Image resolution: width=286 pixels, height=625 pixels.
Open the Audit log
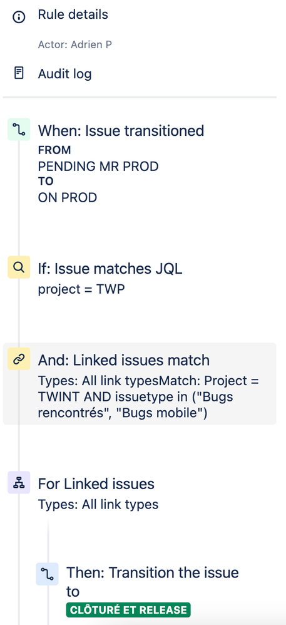(64, 74)
